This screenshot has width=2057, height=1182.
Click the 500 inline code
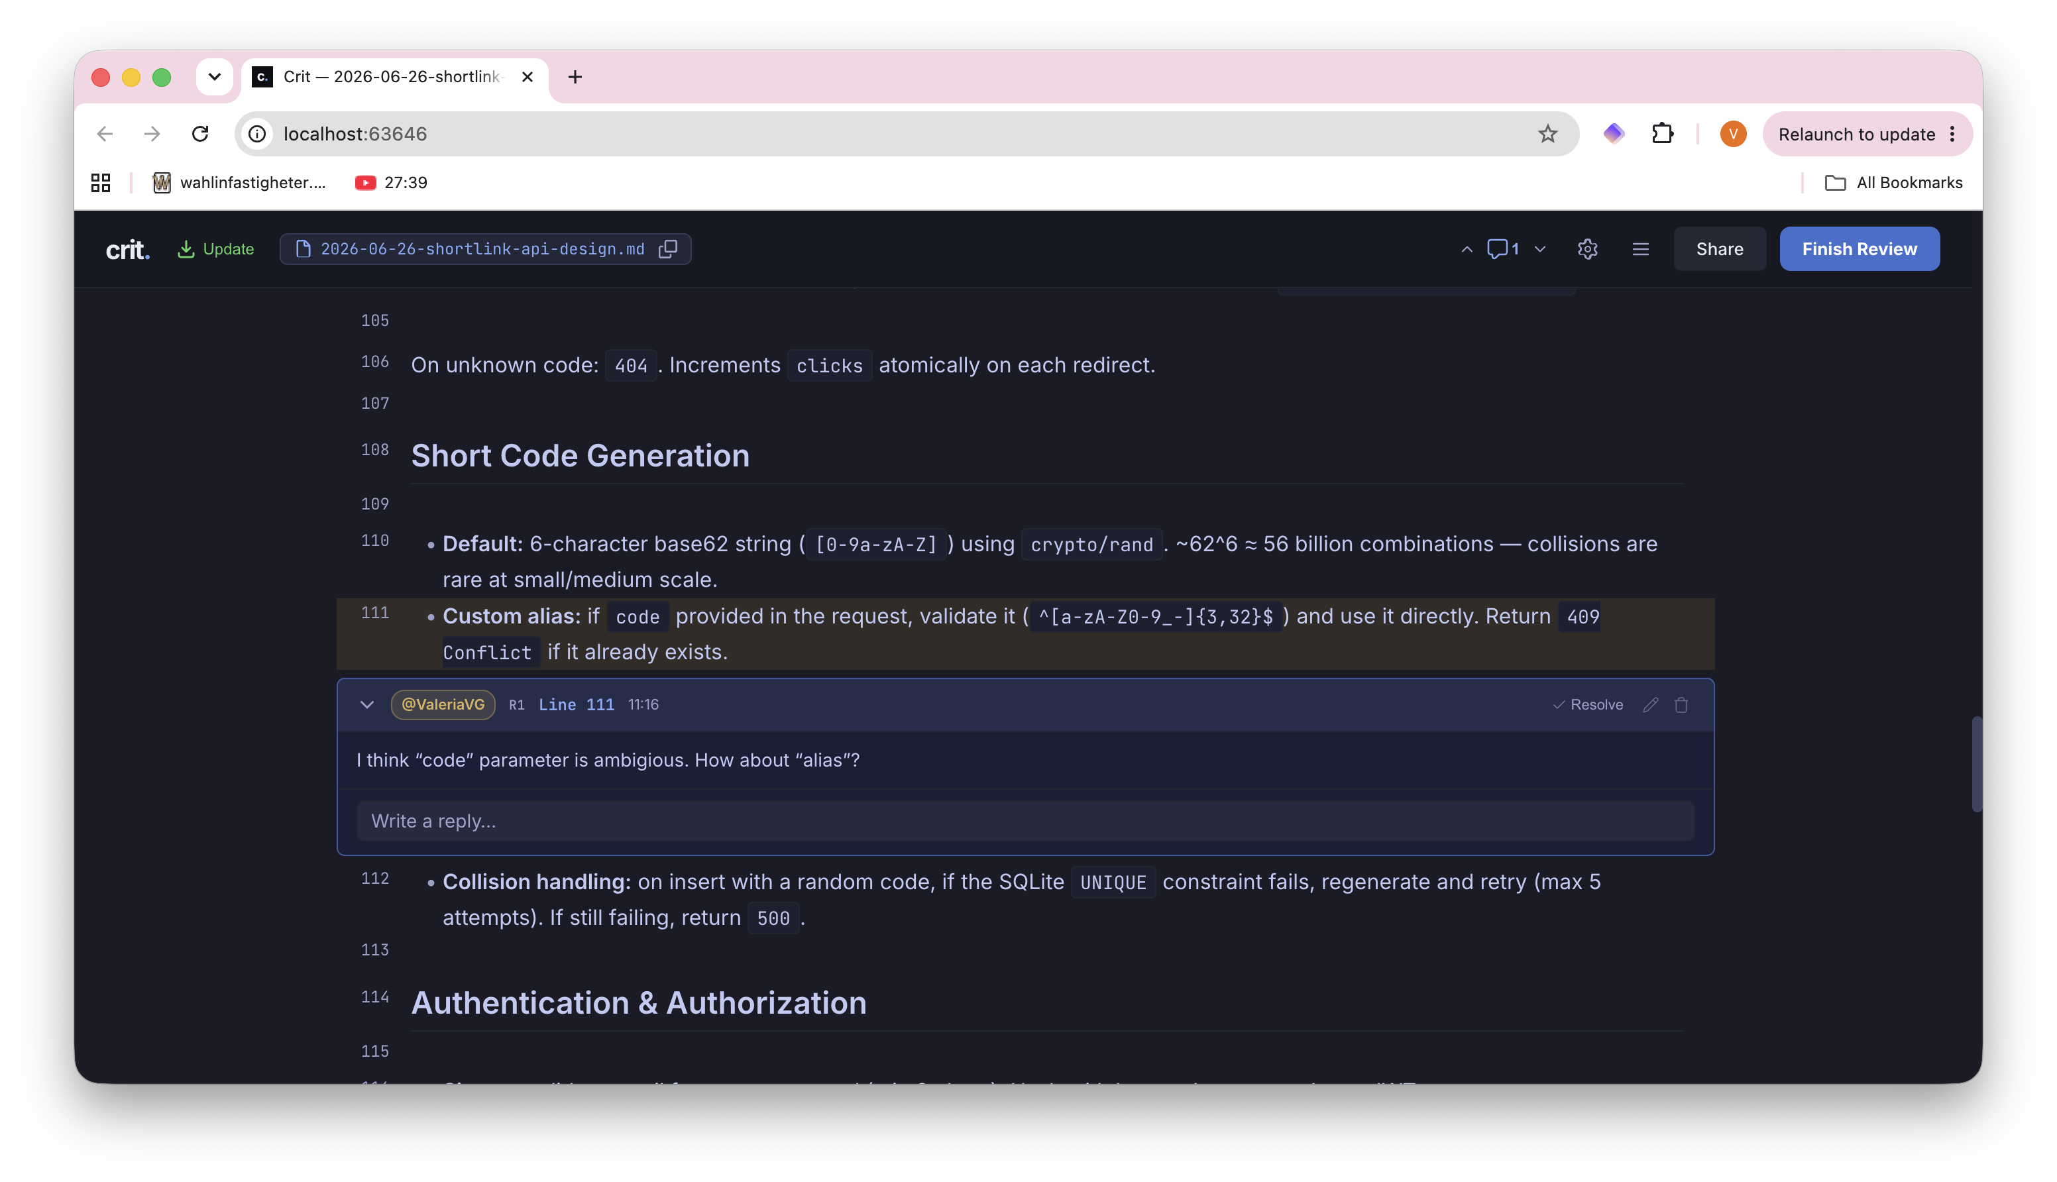[773, 918]
